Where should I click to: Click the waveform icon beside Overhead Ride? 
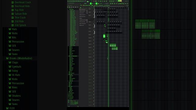coord(13,6)
